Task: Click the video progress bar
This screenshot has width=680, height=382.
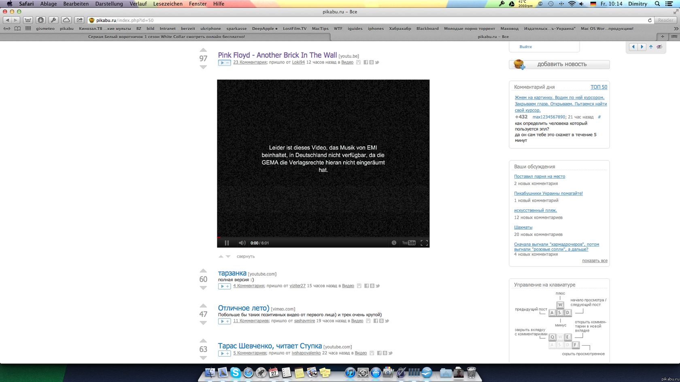Action: tap(323, 237)
